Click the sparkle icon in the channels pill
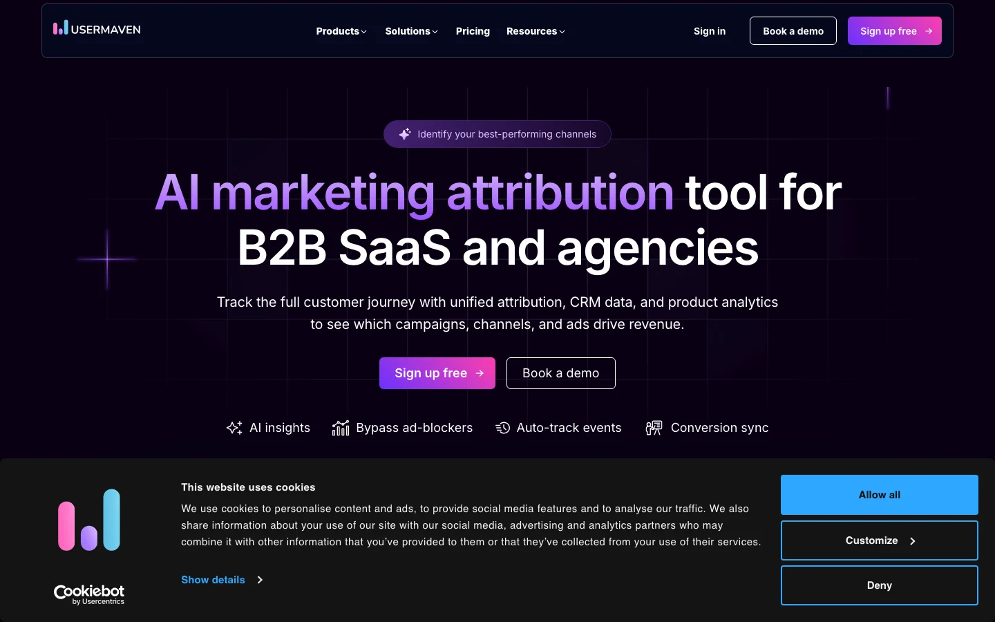The image size is (995, 622). click(x=405, y=134)
